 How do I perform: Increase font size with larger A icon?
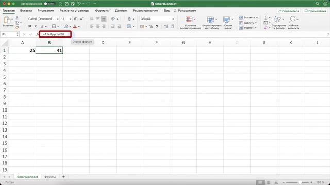[x=75, y=19]
